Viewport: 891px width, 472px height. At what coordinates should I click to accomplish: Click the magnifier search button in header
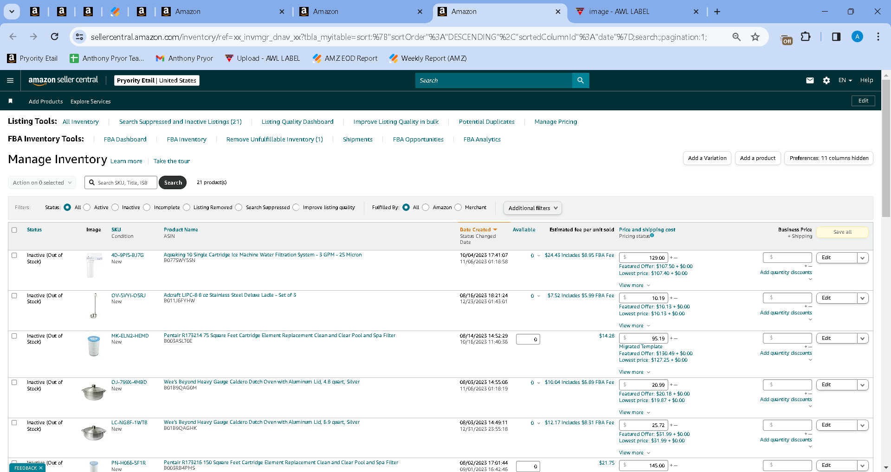(581, 80)
